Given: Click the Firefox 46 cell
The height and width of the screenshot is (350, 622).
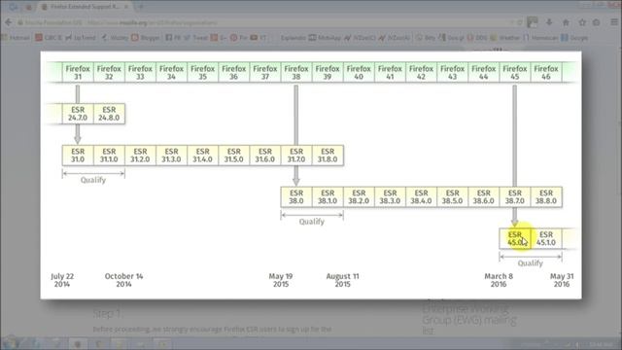Looking at the screenshot, I should (546, 72).
